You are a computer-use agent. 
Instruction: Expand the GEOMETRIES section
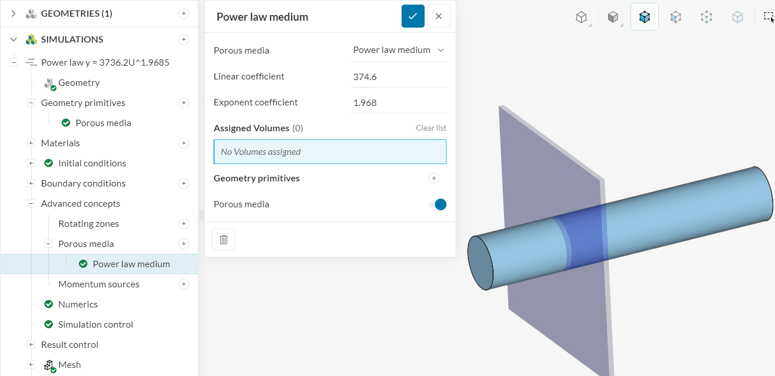tap(13, 13)
